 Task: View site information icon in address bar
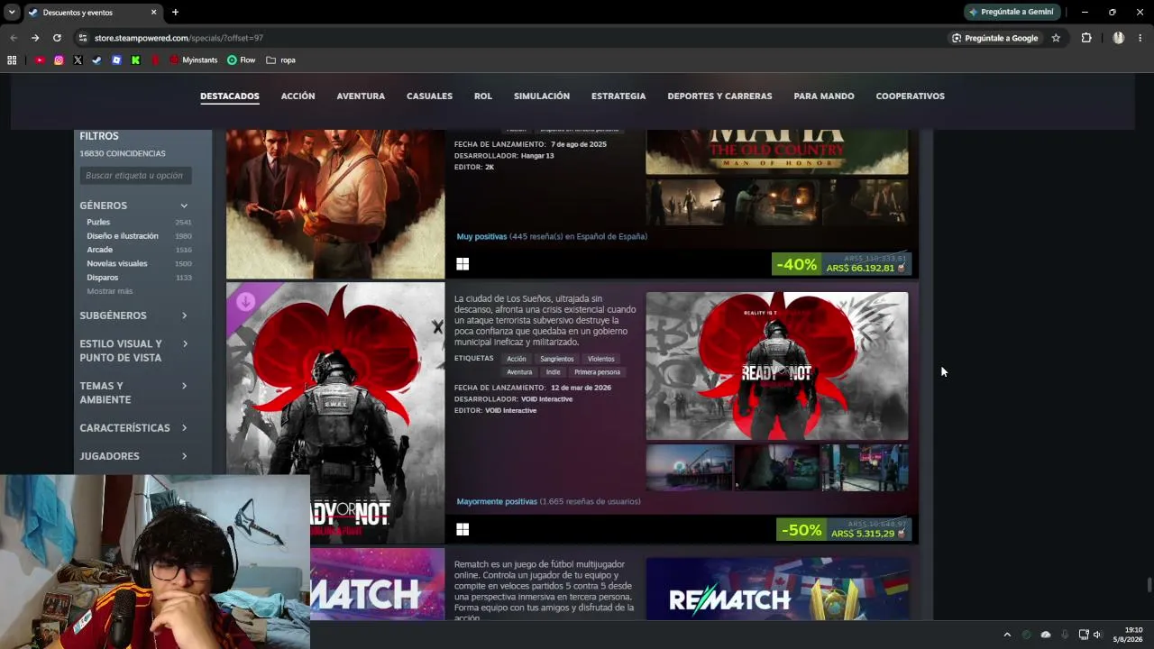(82, 38)
